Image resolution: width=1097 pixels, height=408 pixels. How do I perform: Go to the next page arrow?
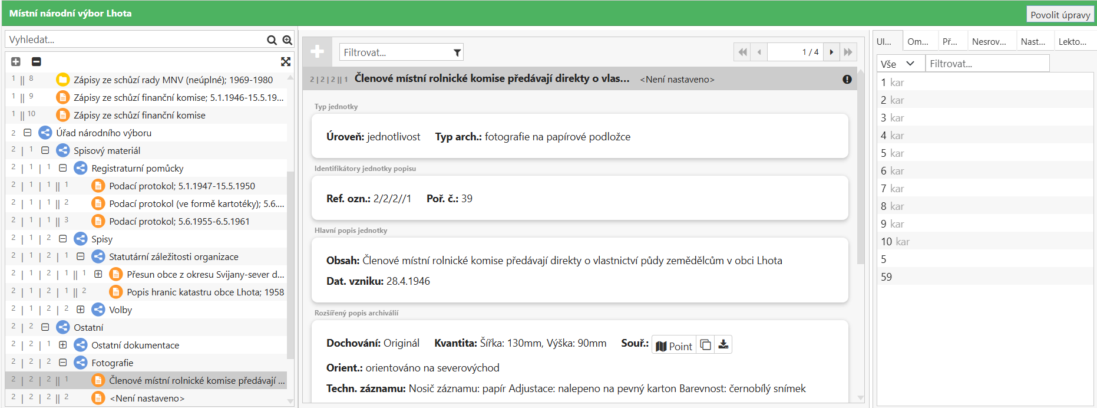pos(831,52)
